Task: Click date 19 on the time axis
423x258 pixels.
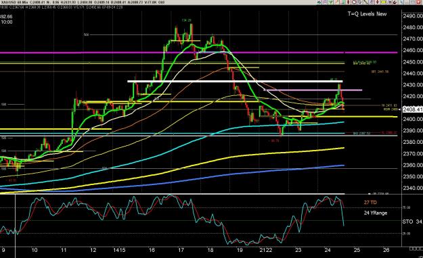Action: point(240,250)
